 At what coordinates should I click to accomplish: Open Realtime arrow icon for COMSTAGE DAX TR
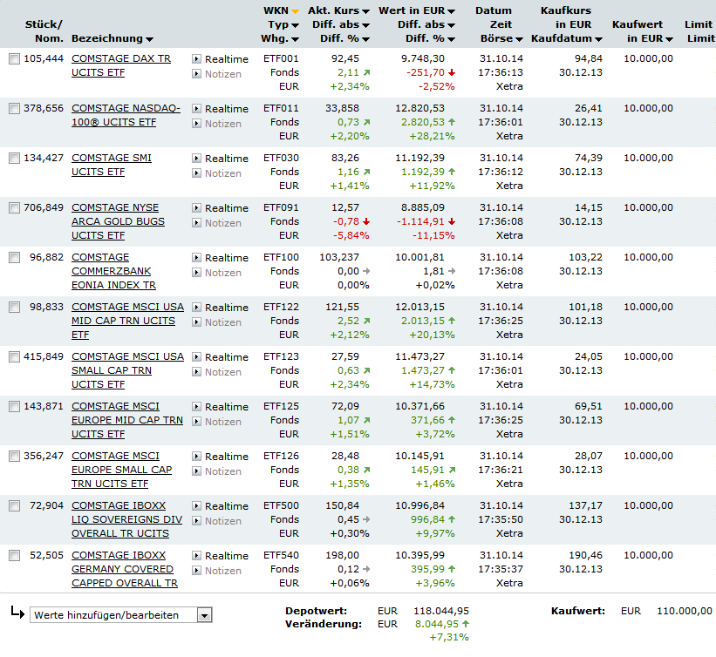tap(196, 59)
